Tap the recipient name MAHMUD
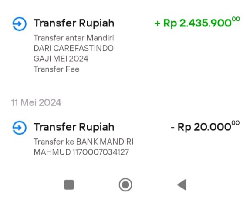 coord(52,152)
